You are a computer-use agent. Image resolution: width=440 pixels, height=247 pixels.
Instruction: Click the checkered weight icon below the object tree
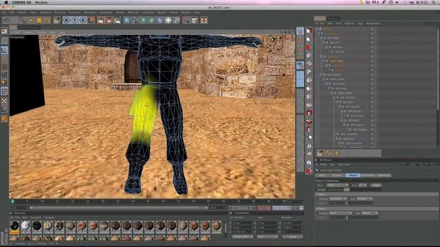click(x=320, y=153)
